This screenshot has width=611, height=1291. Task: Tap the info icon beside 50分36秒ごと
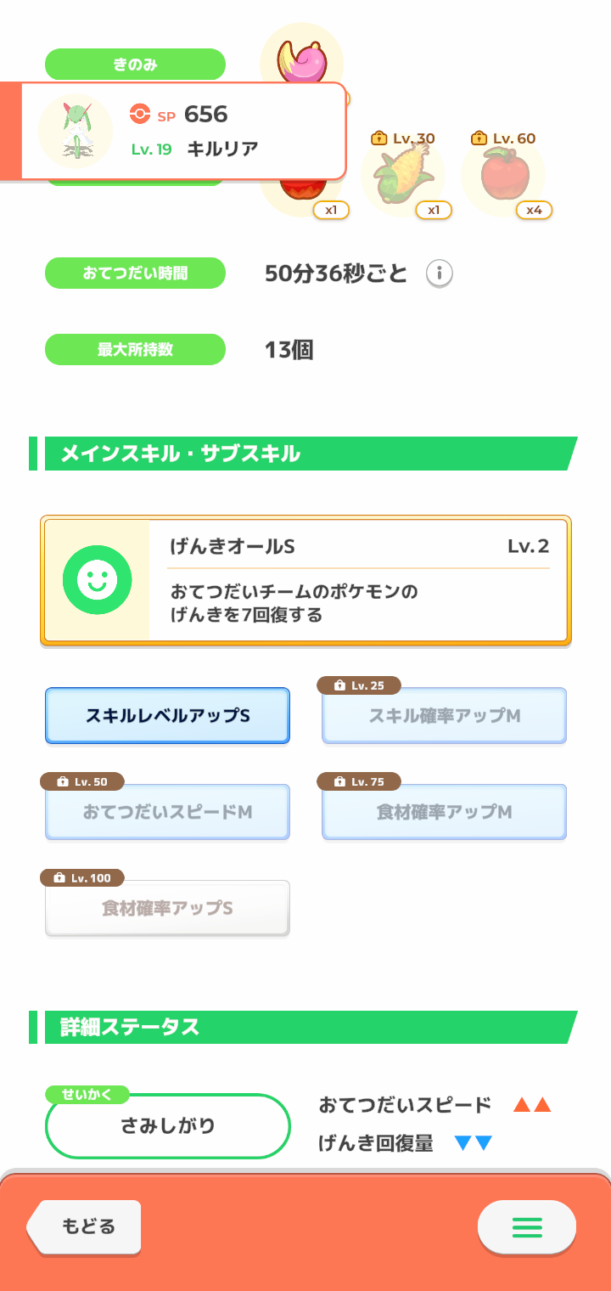440,273
